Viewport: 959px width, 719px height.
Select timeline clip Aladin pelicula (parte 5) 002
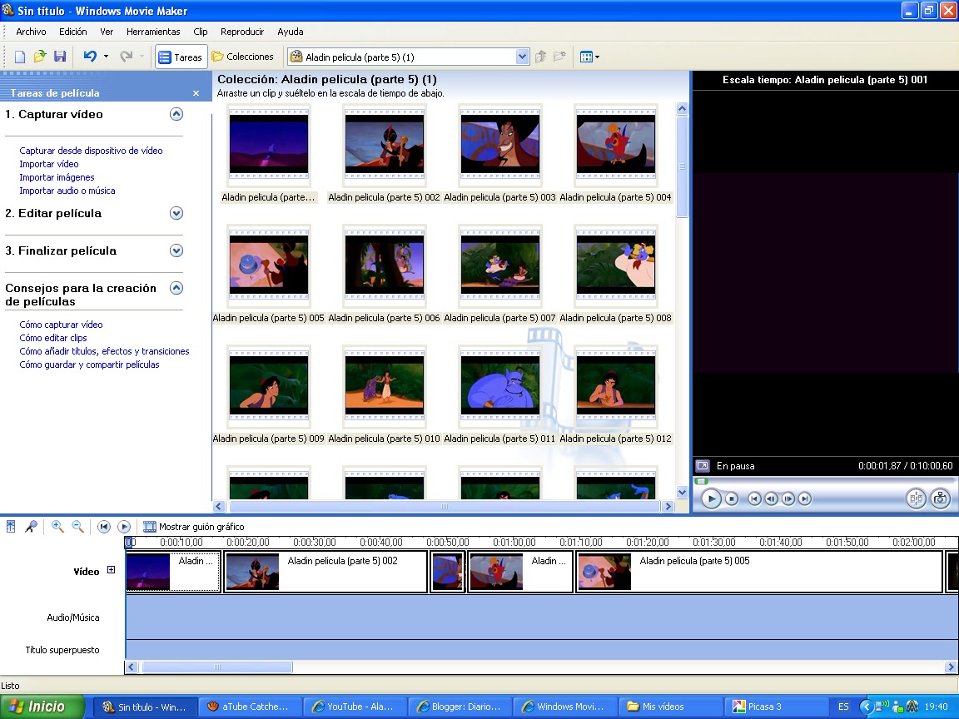click(x=325, y=572)
